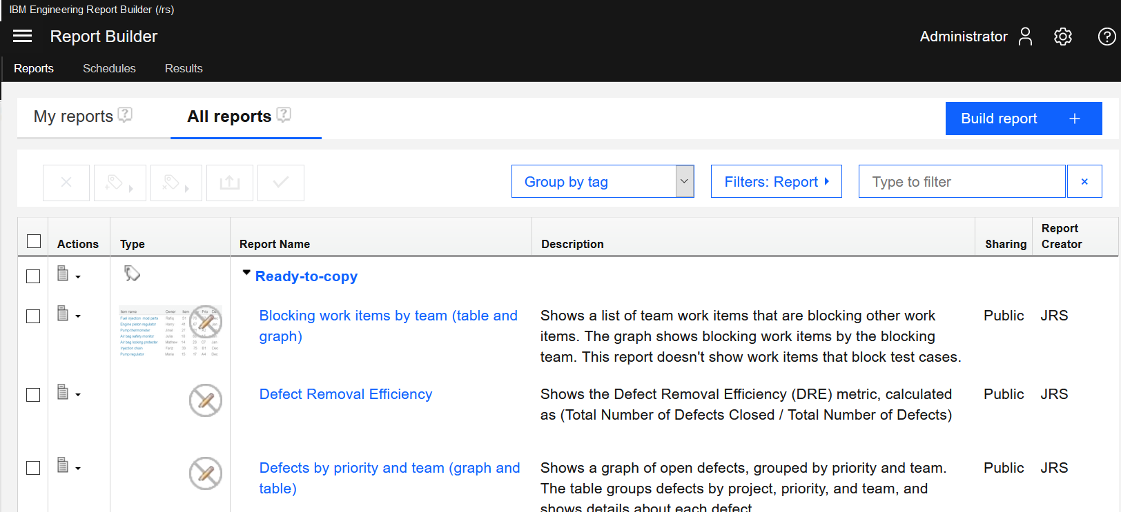Click the Build report button
This screenshot has height=512, width=1121.
(1024, 119)
